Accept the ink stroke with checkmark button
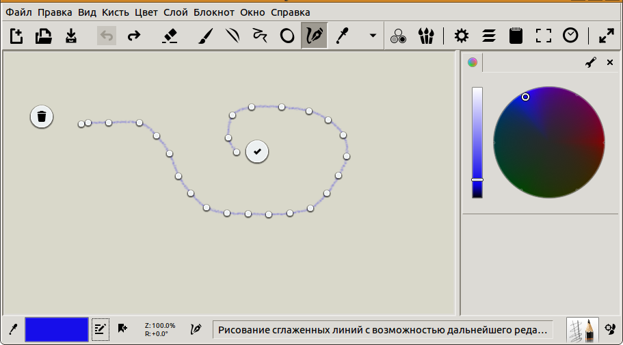 (257, 151)
